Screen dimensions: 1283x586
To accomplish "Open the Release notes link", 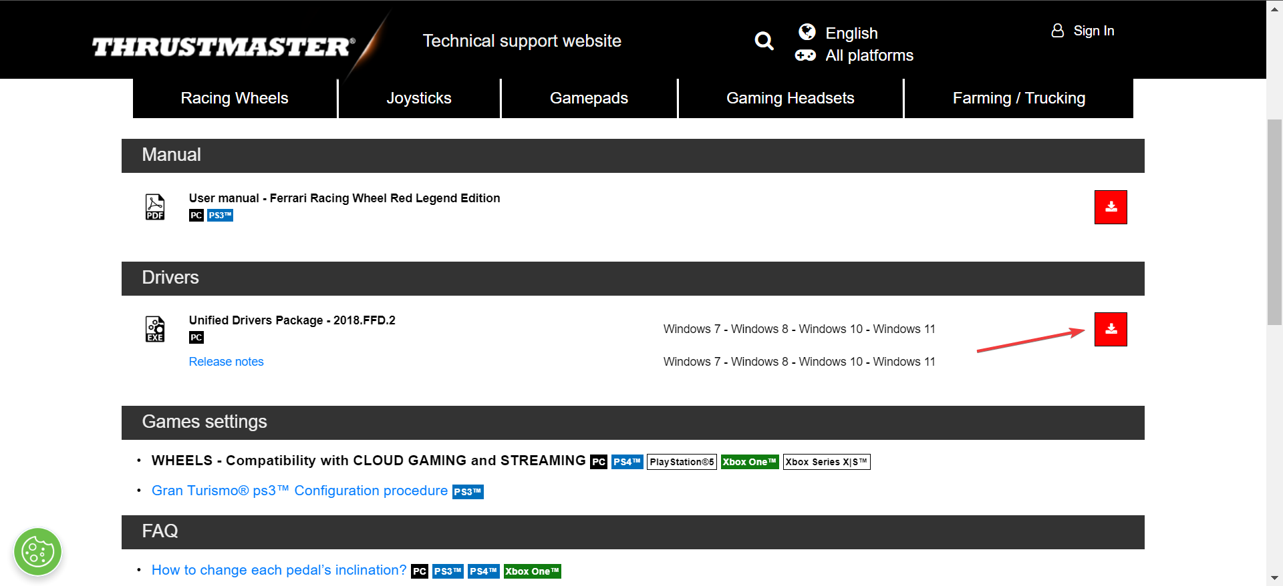I will point(226,362).
